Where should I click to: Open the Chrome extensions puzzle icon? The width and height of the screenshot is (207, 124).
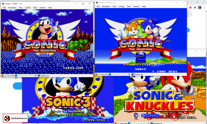(195, 7)
